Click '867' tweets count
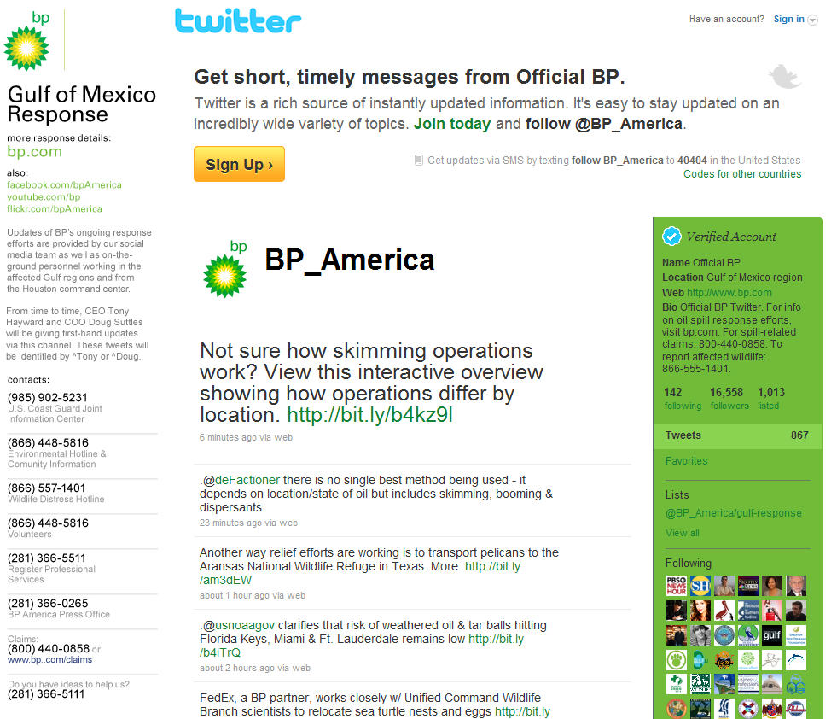Viewport: 837px width, 719px height. pyautogui.click(x=799, y=435)
